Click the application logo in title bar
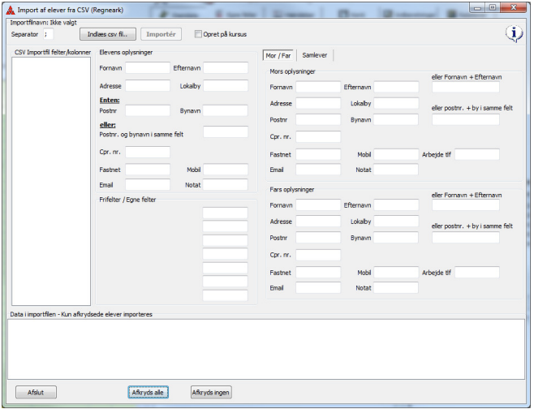Image resolution: width=534 pixels, height=409 pixels. 11,10
